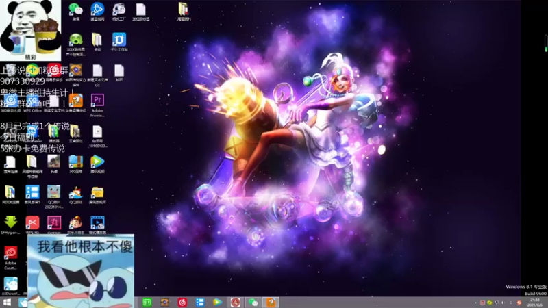The image size is (548, 308).
Task: Launch the blue tiles shortcut on desktop
Action: pos(32,194)
